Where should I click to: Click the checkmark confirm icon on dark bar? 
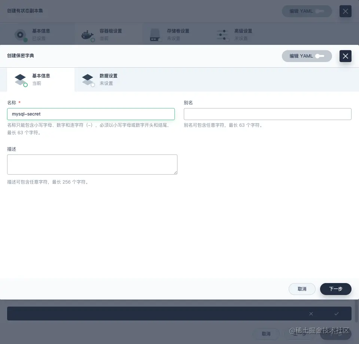tap(336, 314)
